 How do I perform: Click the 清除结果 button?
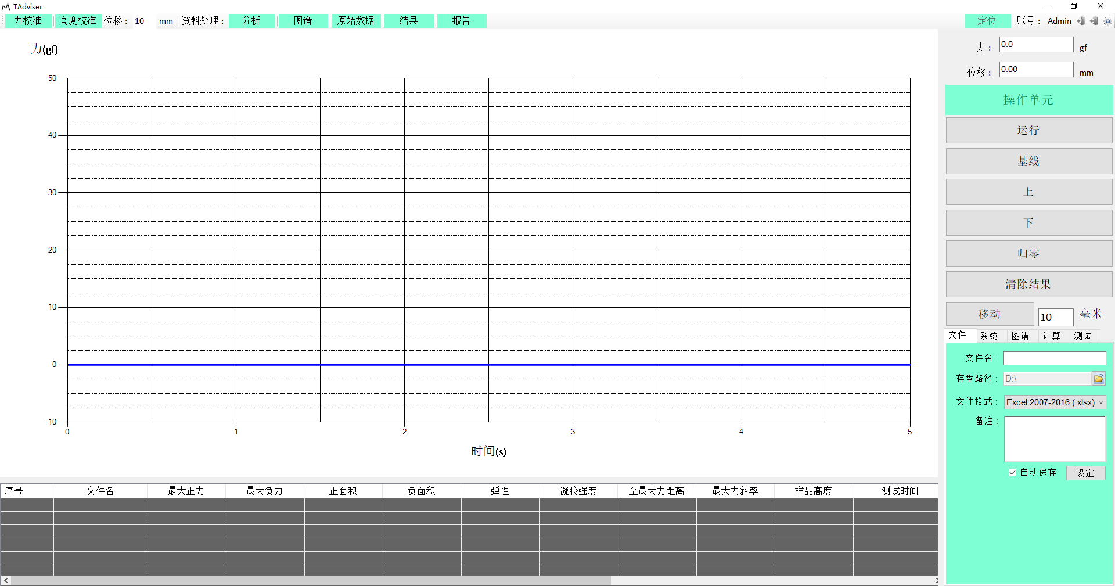point(1028,285)
